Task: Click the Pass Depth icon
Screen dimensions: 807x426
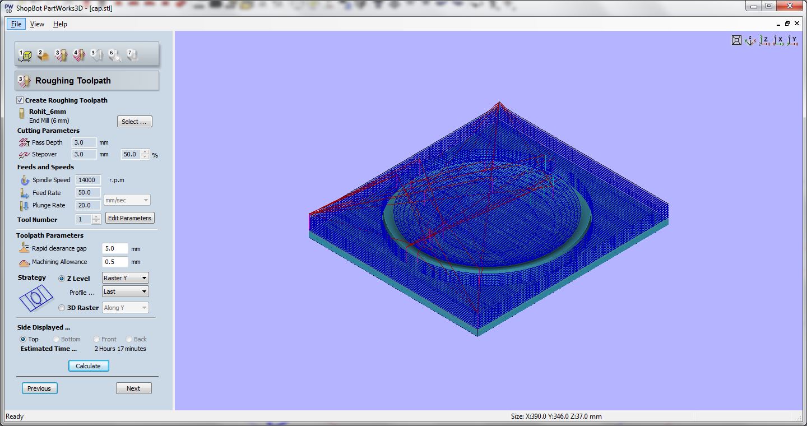Action: pos(24,142)
